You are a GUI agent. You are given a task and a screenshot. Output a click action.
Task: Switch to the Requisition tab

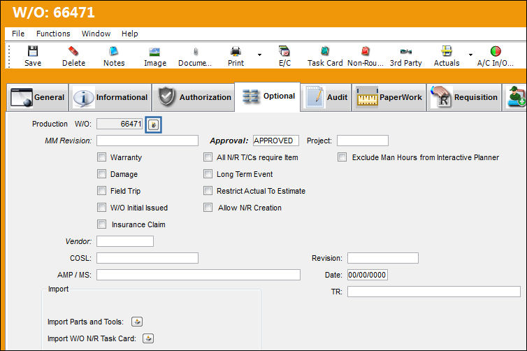point(464,97)
